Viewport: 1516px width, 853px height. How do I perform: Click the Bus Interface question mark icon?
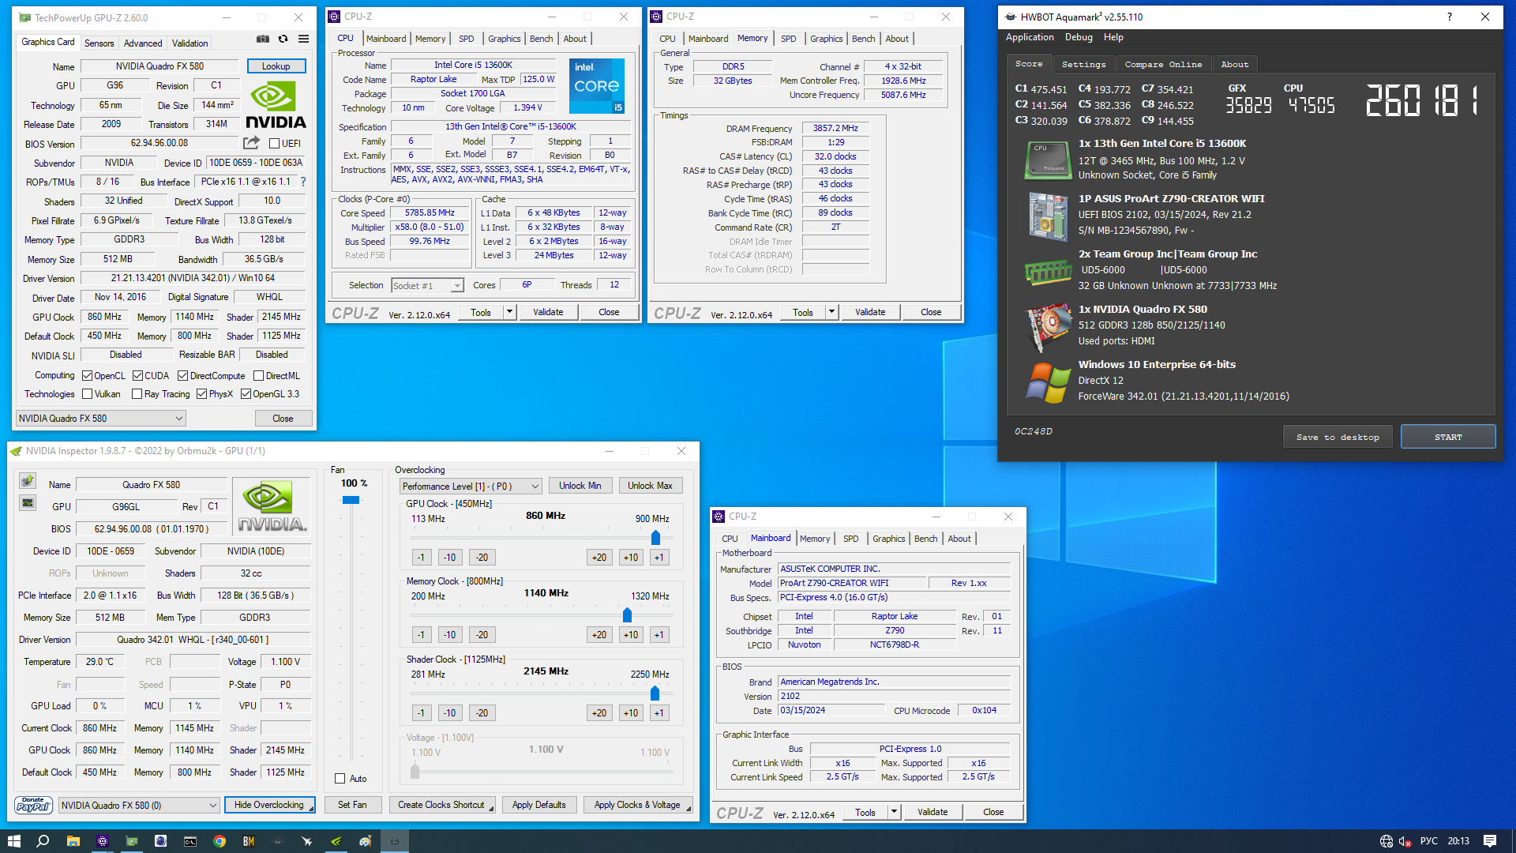point(303,182)
